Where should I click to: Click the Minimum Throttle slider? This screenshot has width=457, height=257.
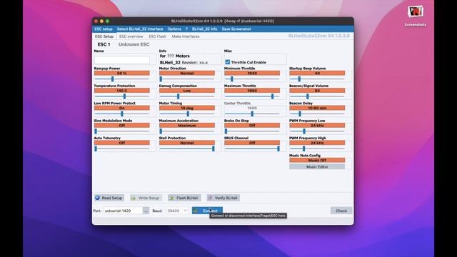[x=252, y=79]
